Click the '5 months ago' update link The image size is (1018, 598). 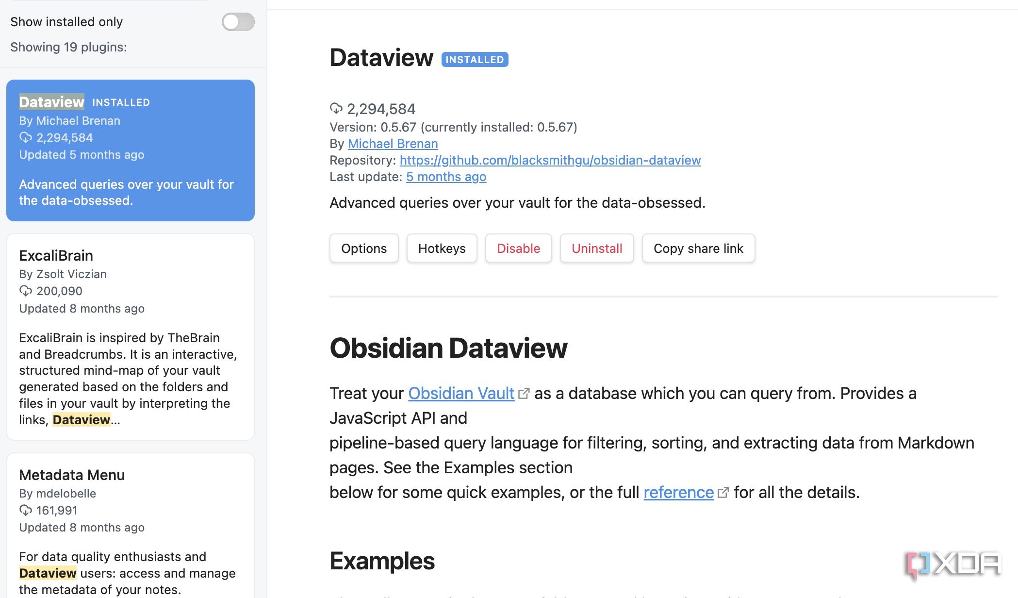coord(445,177)
